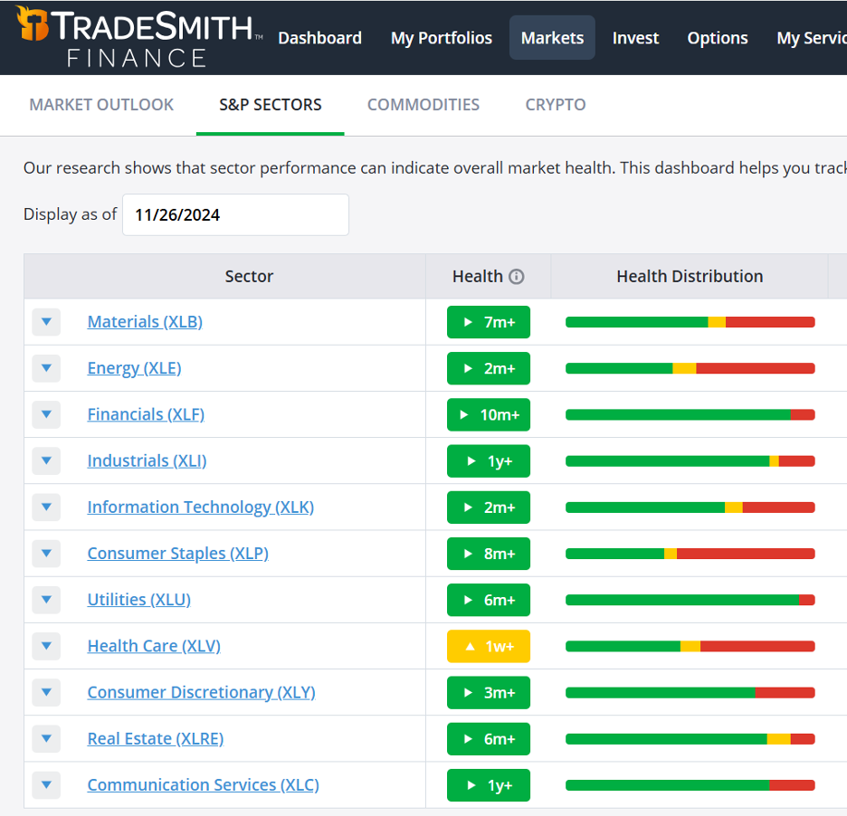Open the Dashboard menu item
The width and height of the screenshot is (847, 816).
(x=319, y=38)
